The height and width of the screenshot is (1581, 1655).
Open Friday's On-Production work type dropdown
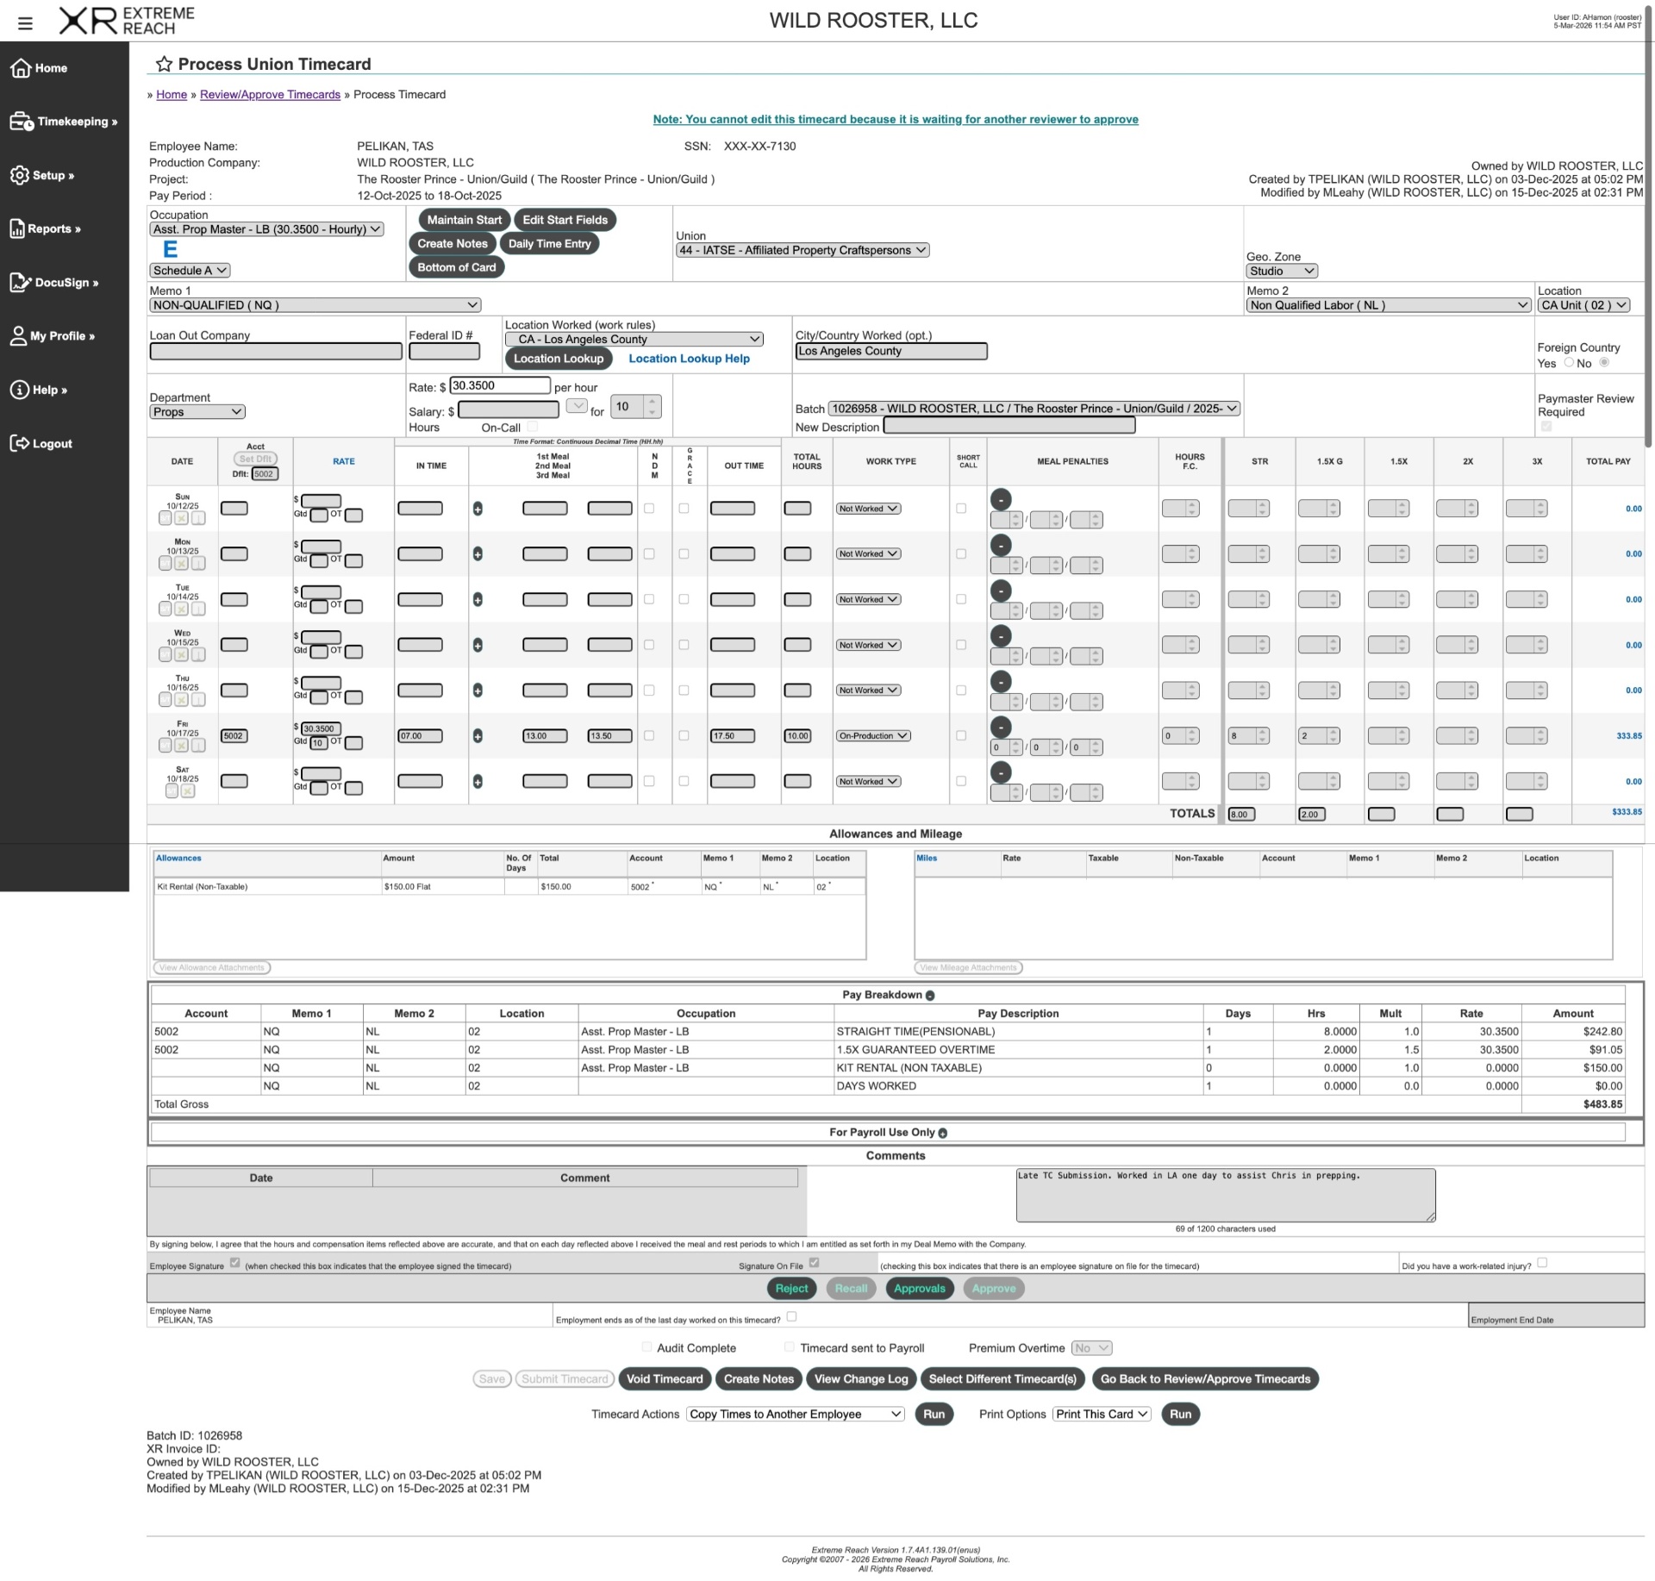873,736
